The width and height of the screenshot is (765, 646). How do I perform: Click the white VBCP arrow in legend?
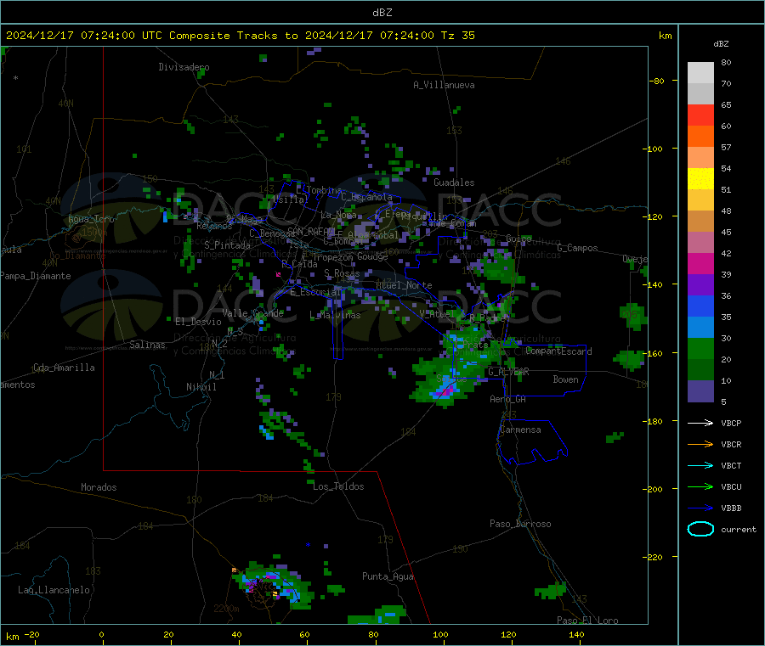point(700,423)
